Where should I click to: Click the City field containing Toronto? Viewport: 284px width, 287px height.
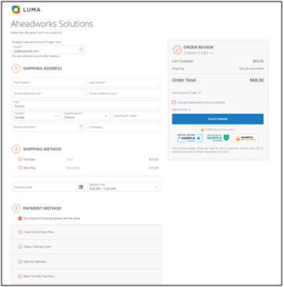(86, 105)
